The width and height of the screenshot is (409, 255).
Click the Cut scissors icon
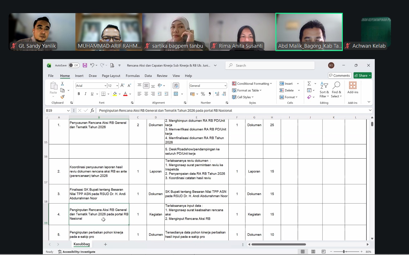[x=62, y=84]
